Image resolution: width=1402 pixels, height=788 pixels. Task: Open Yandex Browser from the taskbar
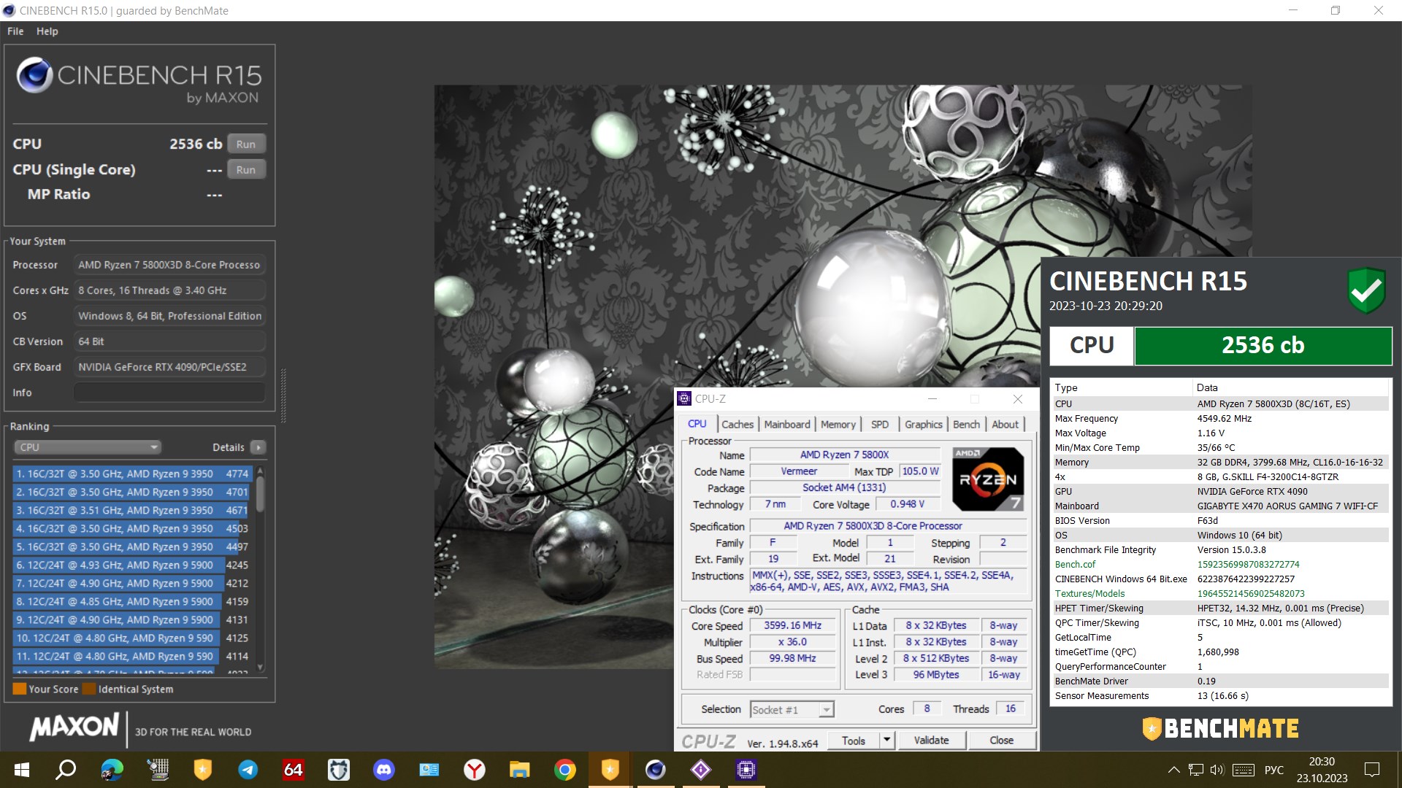[x=475, y=770]
